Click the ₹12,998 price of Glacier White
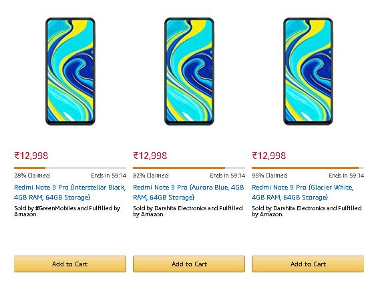Image resolution: width=370 pixels, height=281 pixels. pyautogui.click(x=269, y=156)
